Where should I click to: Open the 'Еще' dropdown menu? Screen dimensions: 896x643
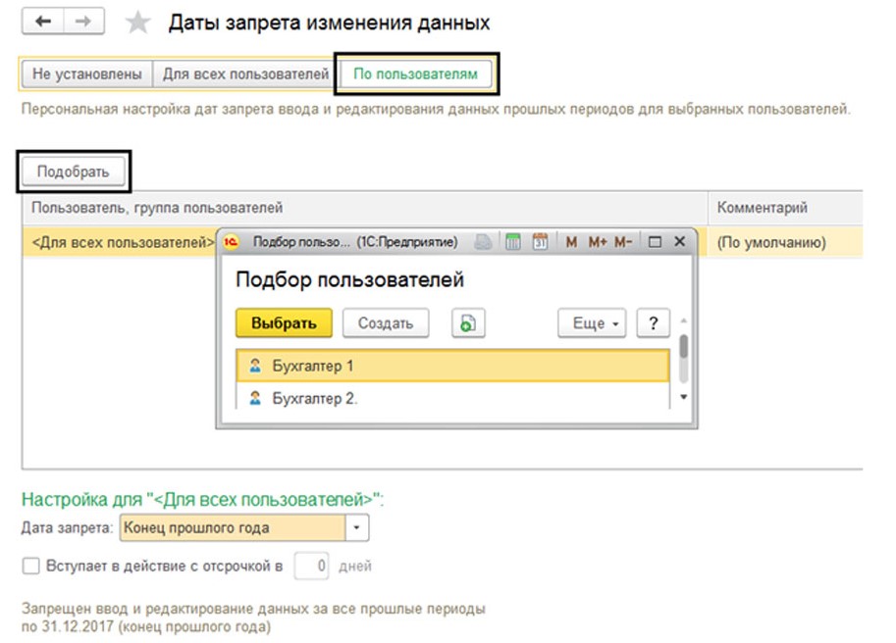[x=595, y=323]
